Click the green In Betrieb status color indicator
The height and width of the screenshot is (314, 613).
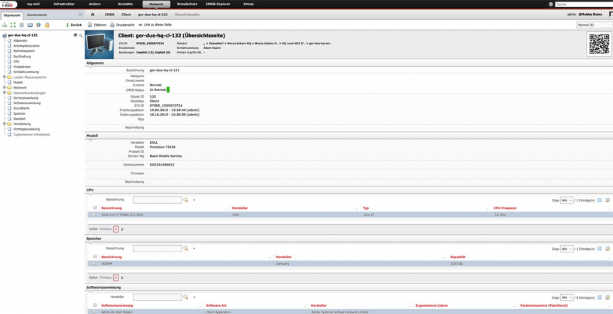point(169,90)
